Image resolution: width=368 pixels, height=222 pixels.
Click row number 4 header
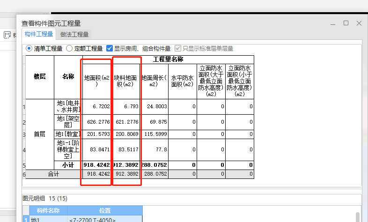(24, 150)
